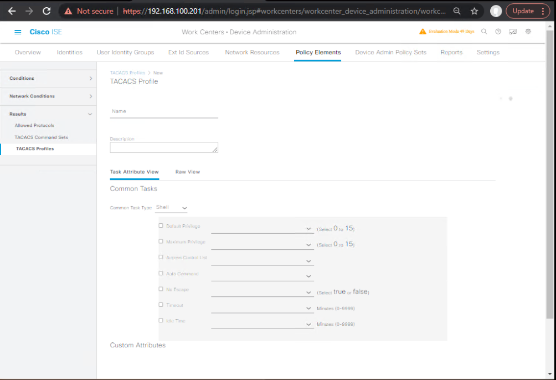Open the Ext Id Sources tab
The width and height of the screenshot is (556, 380).
[188, 52]
